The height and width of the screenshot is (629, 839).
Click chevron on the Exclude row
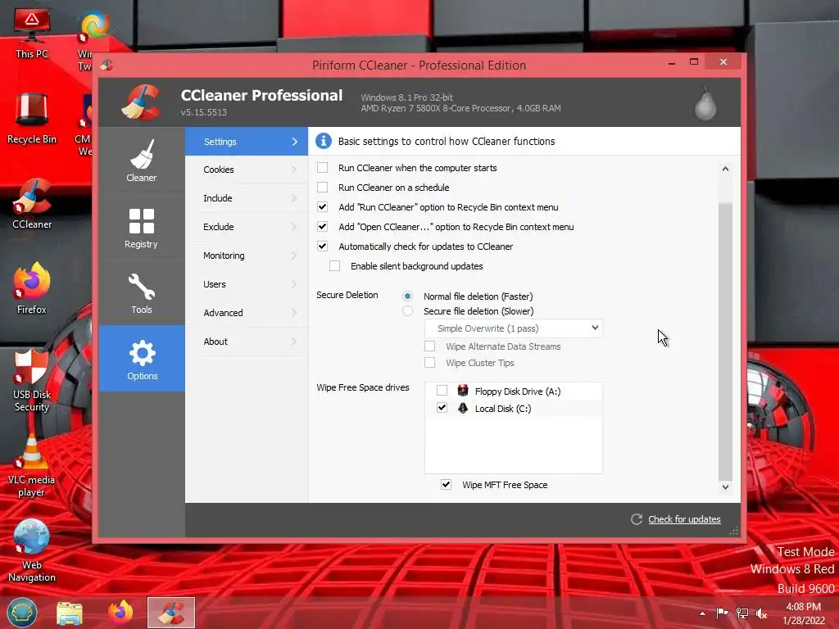click(x=294, y=227)
